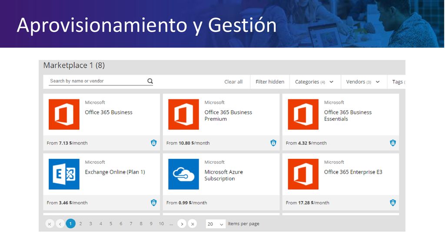Go to page 10
This screenshot has width=445, height=250.
point(161,224)
